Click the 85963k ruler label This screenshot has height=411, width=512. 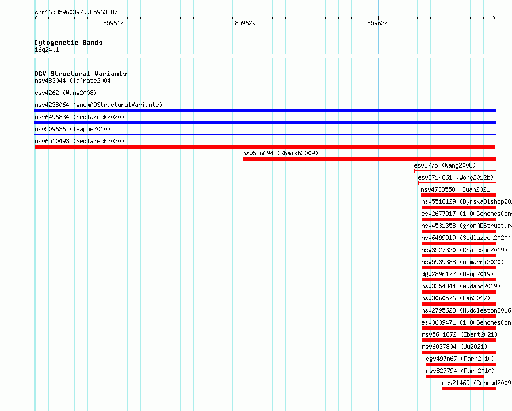(x=377, y=23)
